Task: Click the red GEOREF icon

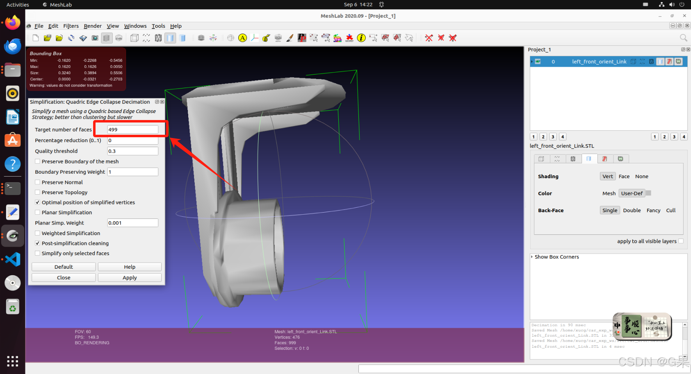Action: 349,38
